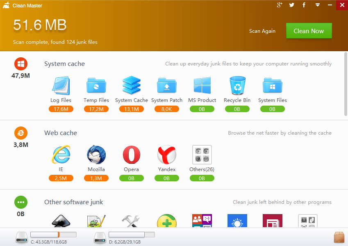Share on Facebook
Image resolution: width=348 pixels, height=246 pixels.
304,5
